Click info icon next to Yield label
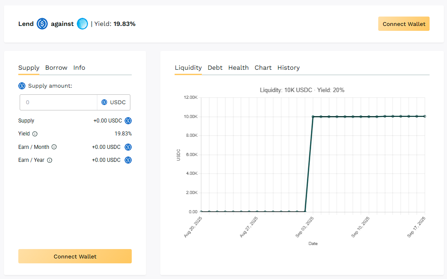Image resolution: width=447 pixels, height=279 pixels. pyautogui.click(x=35, y=134)
